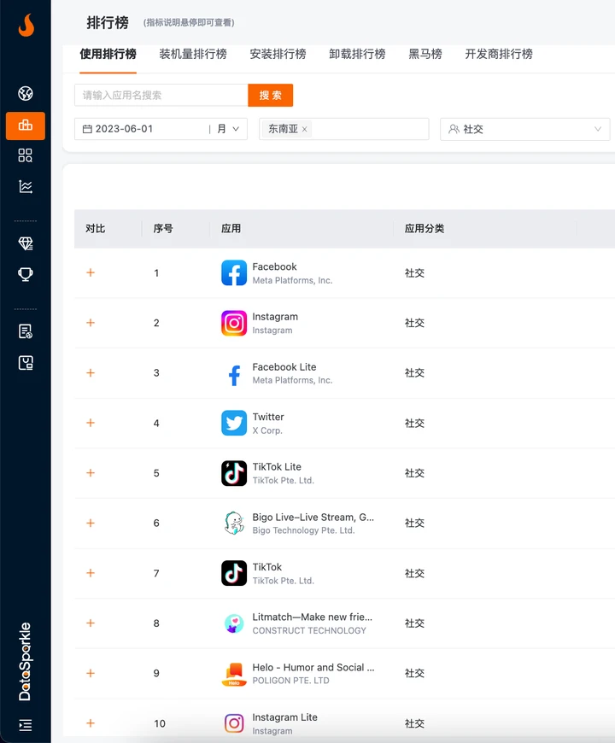Open the 社交 category dropdown

[525, 129]
